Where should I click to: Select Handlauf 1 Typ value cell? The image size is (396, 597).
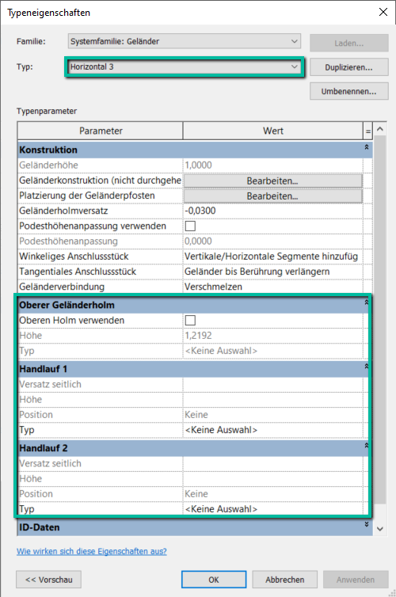272,430
